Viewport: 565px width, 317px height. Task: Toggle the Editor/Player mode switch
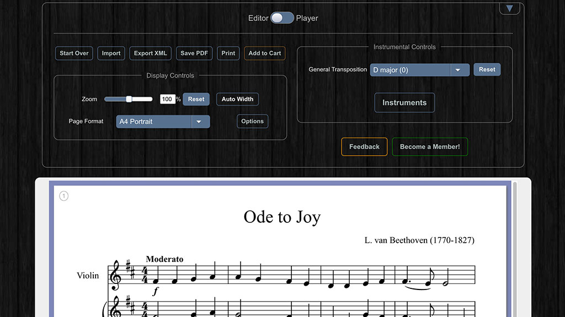click(282, 18)
